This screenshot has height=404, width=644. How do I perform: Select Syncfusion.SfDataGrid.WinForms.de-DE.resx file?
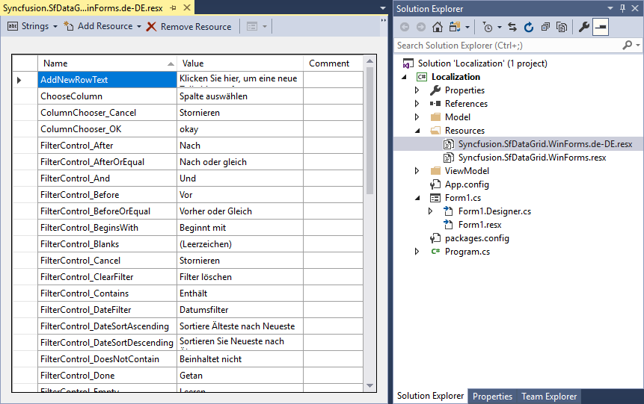[x=545, y=144]
